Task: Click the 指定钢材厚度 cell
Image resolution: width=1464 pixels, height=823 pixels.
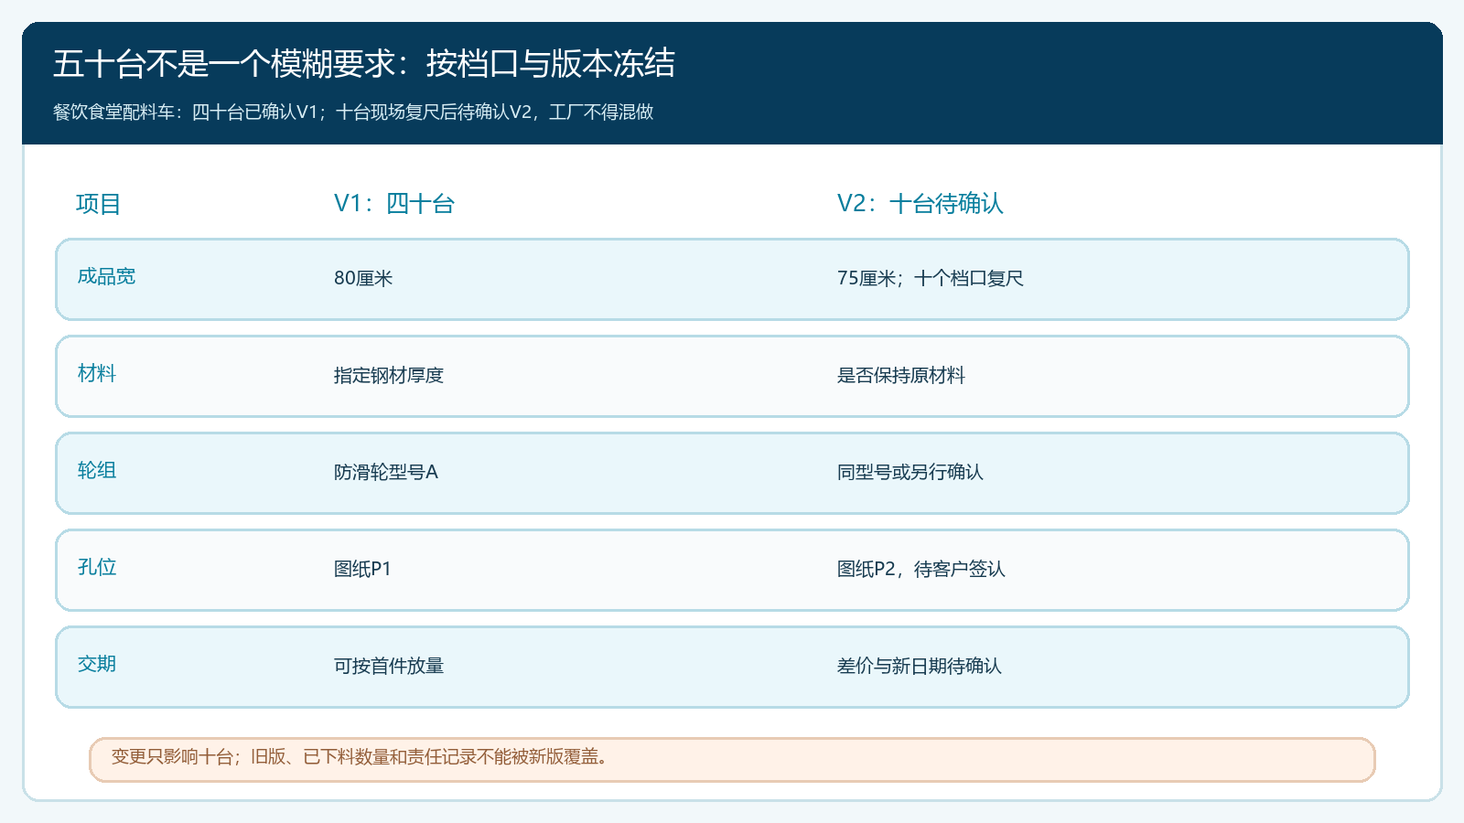Action: 389,375
